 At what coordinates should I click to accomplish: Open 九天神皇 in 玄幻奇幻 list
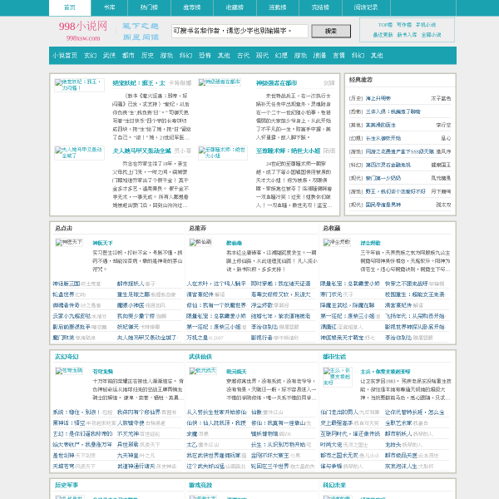point(127,456)
